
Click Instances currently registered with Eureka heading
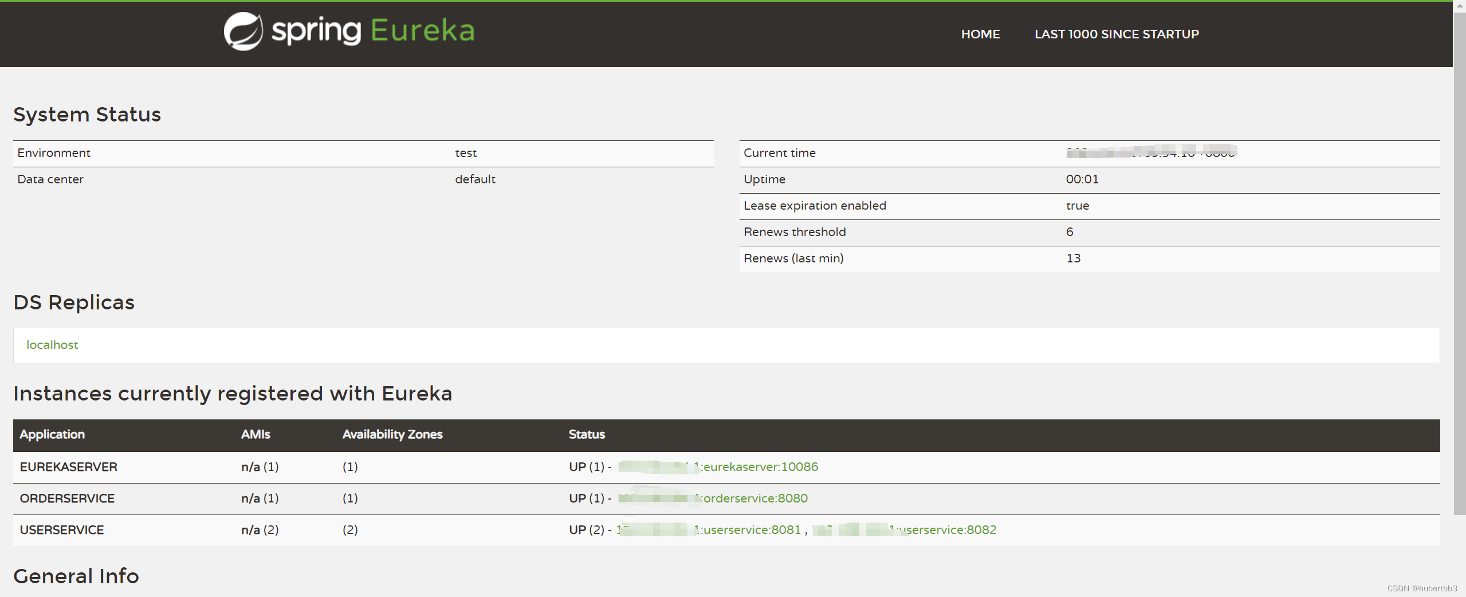pos(233,394)
